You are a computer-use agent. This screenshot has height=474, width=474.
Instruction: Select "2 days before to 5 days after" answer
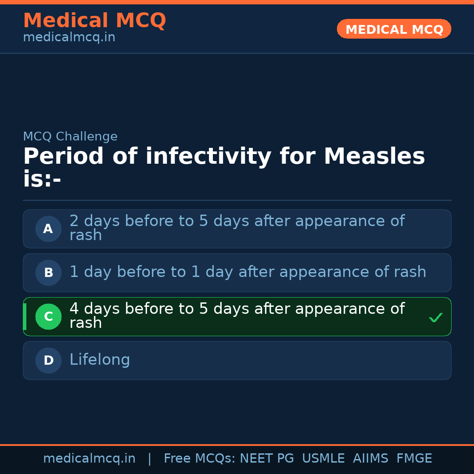237,228
